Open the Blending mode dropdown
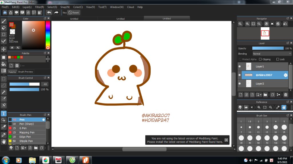The height and width of the screenshot is (164, 293). pos(272,54)
